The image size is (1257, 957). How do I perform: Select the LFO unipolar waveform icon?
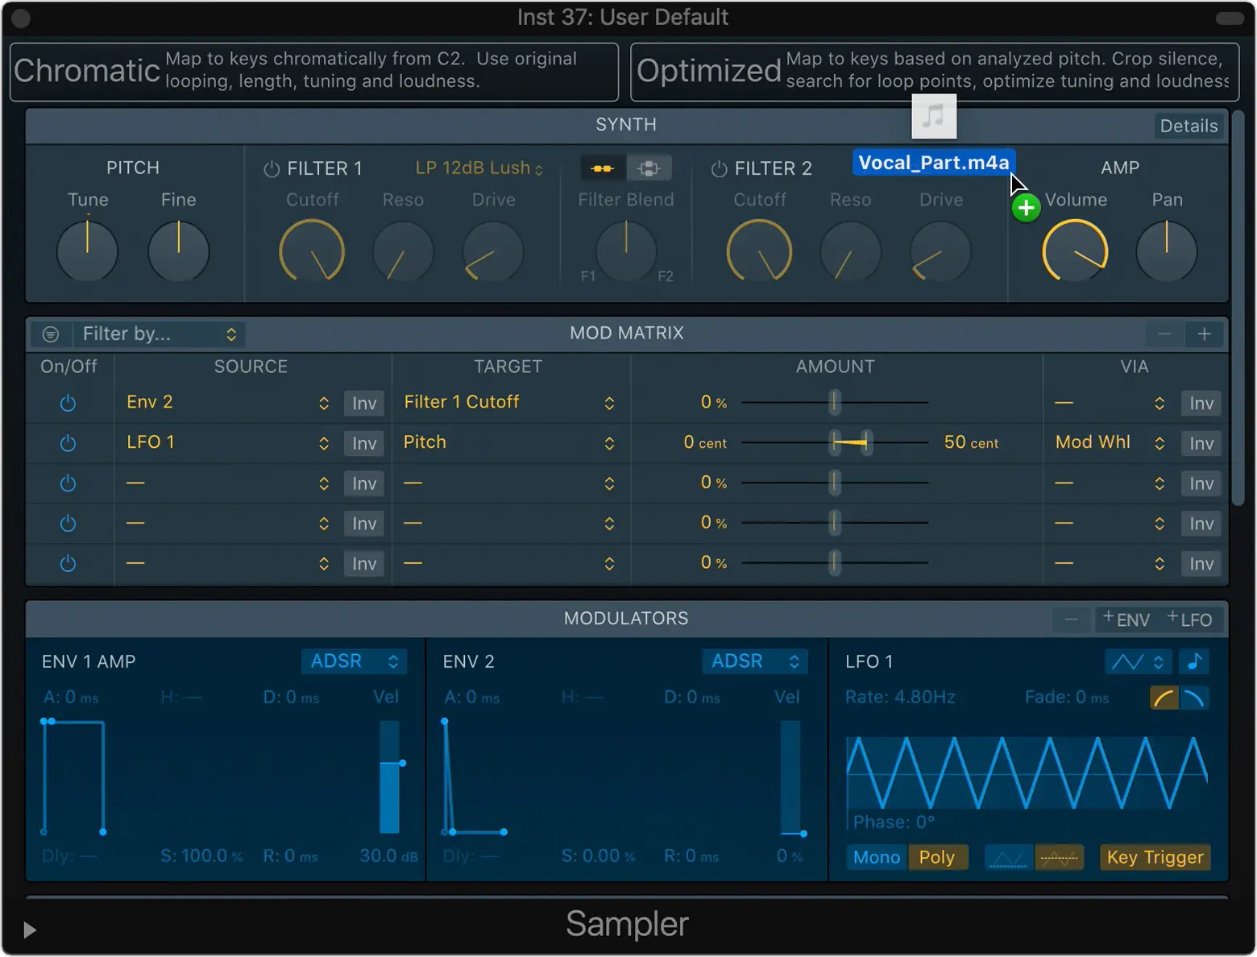pos(1007,858)
